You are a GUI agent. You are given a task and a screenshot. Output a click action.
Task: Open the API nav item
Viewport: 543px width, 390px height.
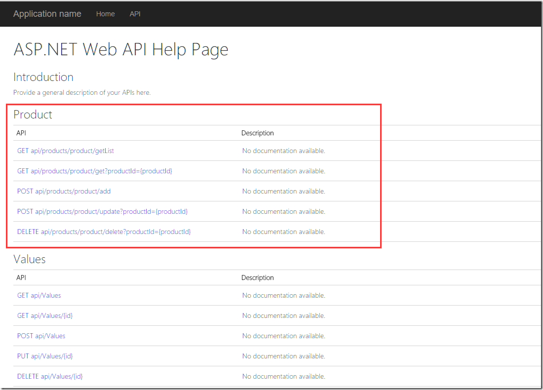tap(135, 14)
